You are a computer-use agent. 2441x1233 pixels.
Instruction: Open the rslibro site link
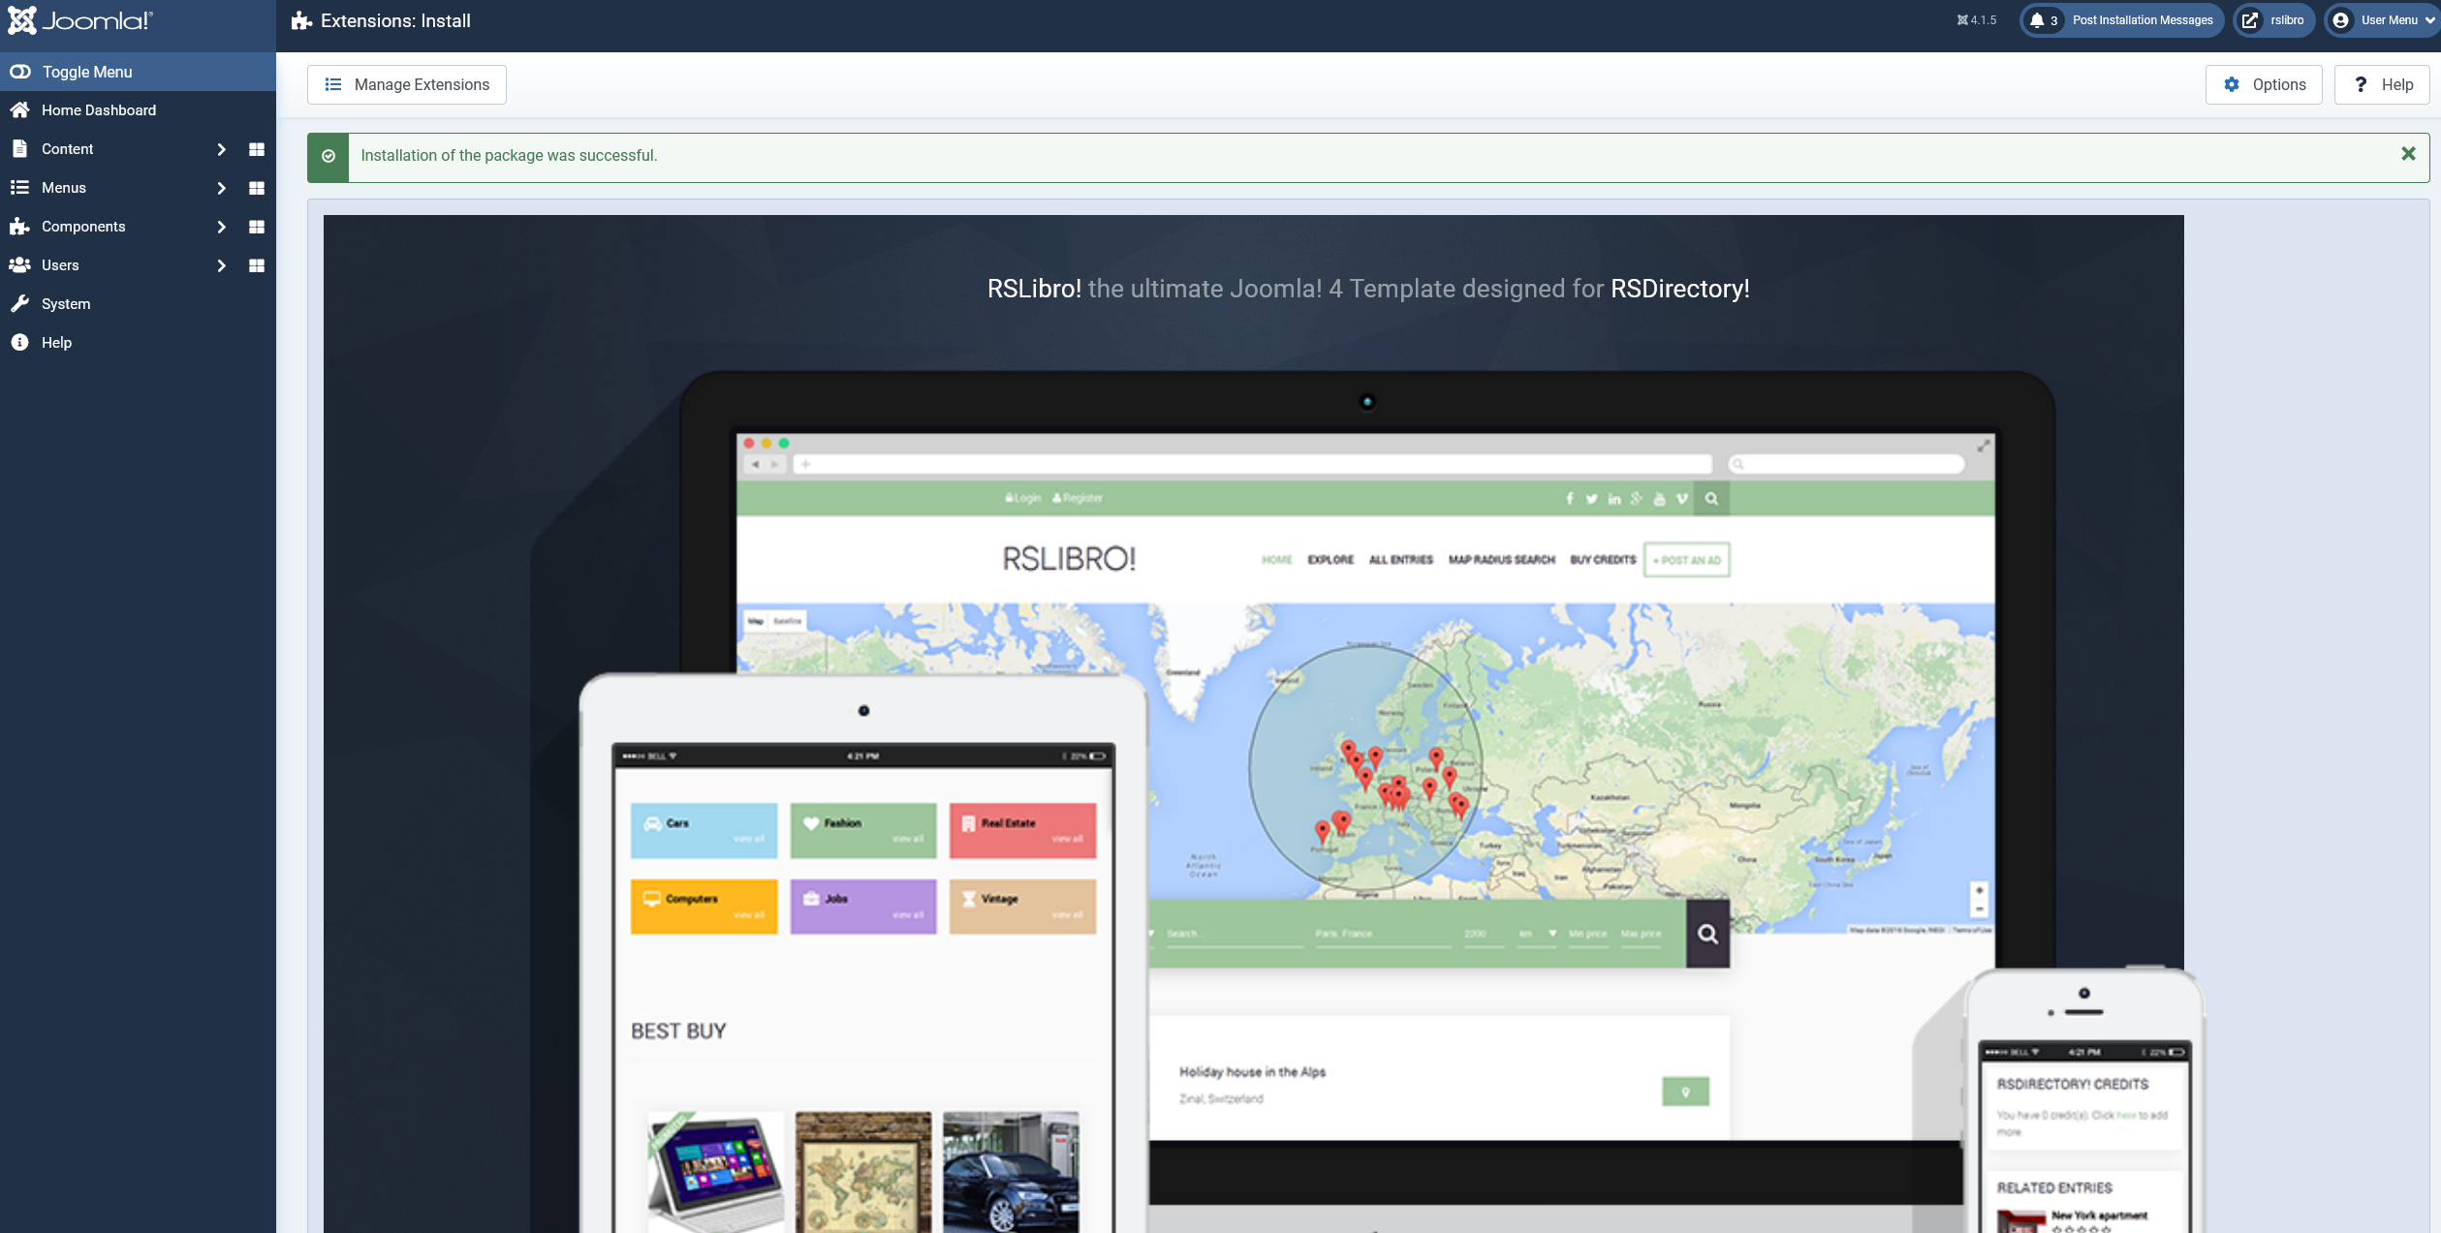2273,20
